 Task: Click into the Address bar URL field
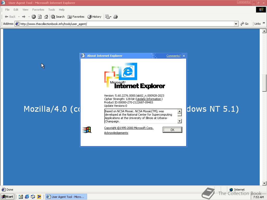[x=126, y=24]
